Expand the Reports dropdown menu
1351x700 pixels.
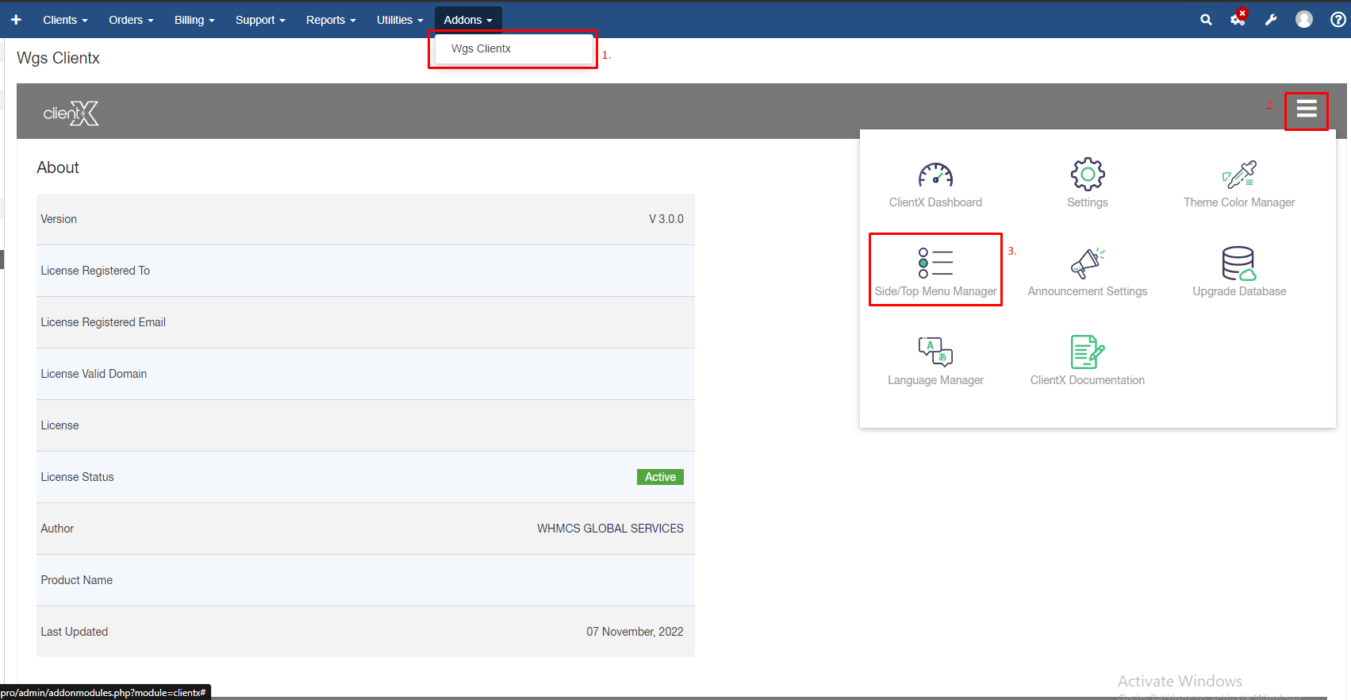[x=331, y=20]
